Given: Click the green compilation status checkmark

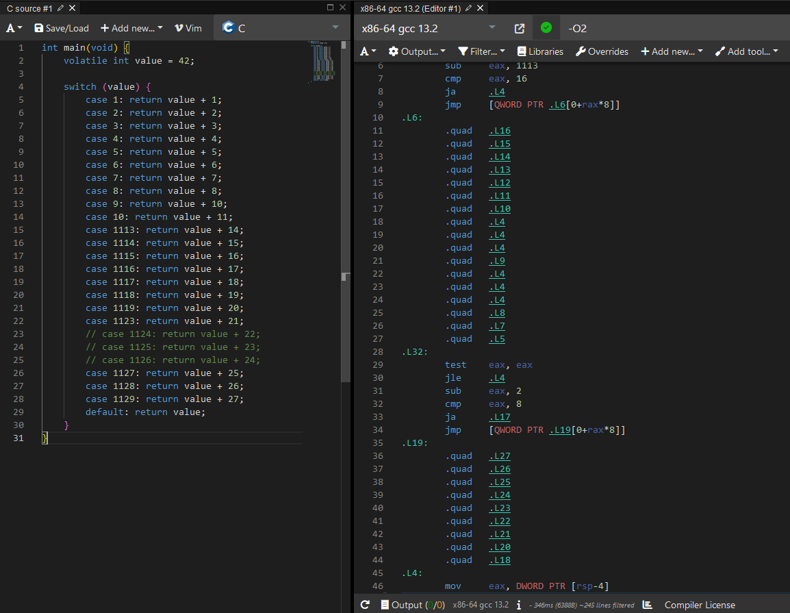Looking at the screenshot, I should click(x=546, y=28).
